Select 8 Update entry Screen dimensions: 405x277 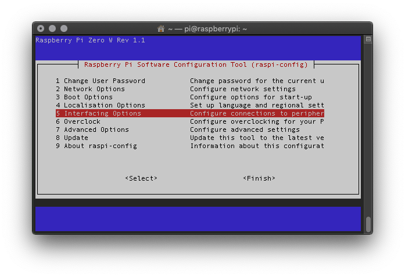pyautogui.click(x=72, y=138)
